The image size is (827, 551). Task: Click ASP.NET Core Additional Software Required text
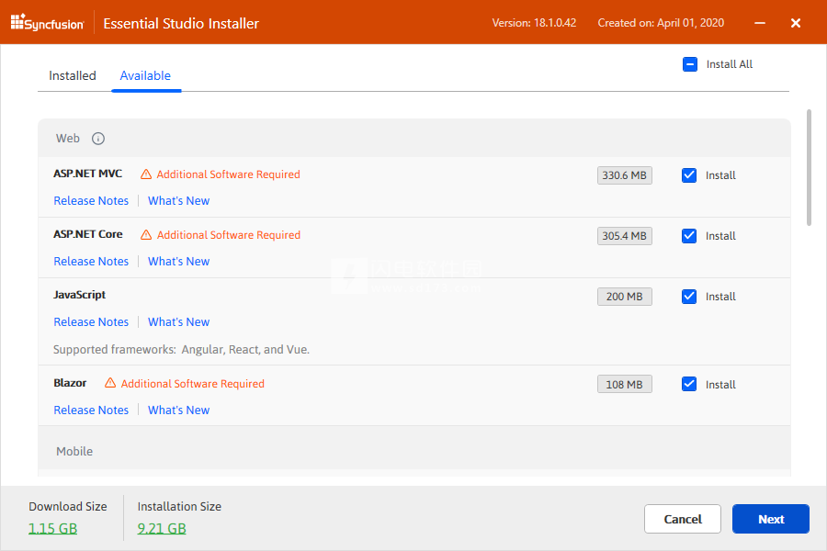tap(229, 235)
